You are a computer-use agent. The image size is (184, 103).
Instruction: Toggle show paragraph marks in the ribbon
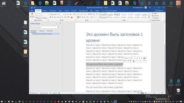pyautogui.click(x=97, y=14)
